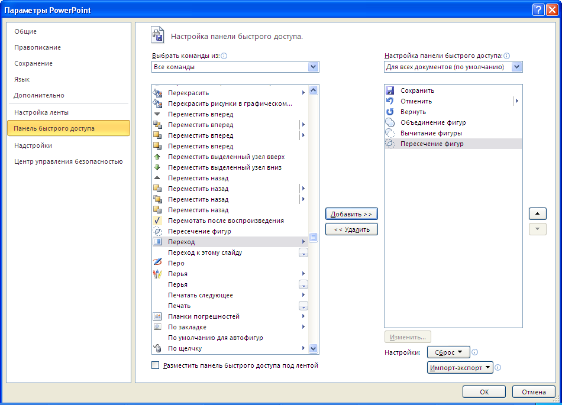562x405 pixels.
Task: Click the Вычитание фигуры icon
Action: (x=390, y=133)
